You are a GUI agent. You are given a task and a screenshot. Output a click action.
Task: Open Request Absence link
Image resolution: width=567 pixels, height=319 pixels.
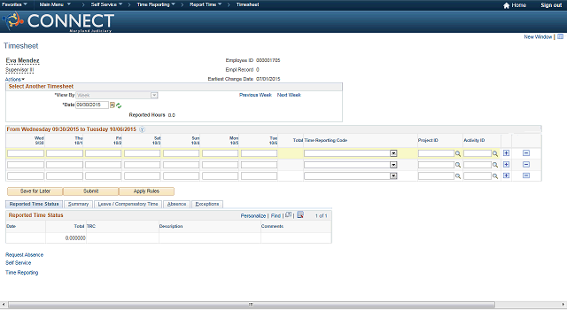pyautogui.click(x=24, y=255)
